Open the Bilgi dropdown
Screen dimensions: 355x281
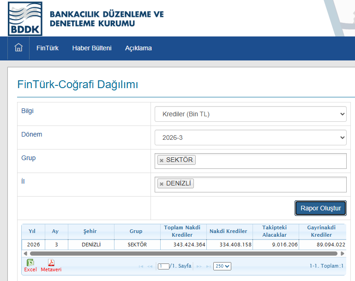[250, 114]
